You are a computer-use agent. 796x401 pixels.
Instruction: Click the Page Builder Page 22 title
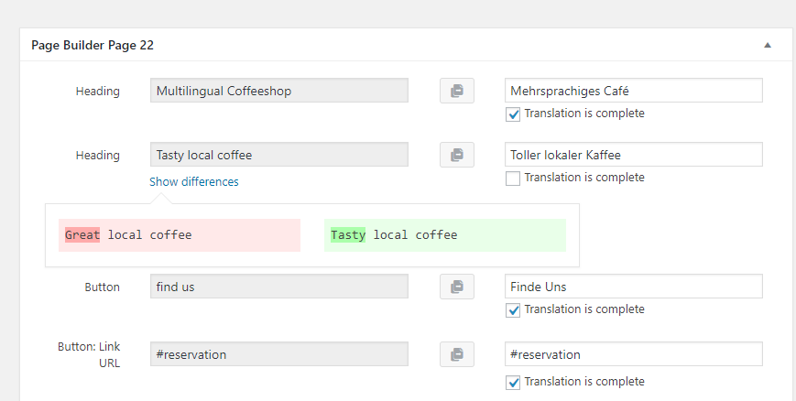pos(93,45)
